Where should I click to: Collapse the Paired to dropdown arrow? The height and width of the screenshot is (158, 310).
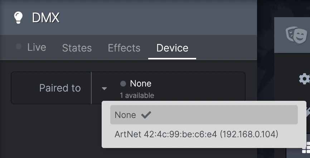(x=105, y=89)
